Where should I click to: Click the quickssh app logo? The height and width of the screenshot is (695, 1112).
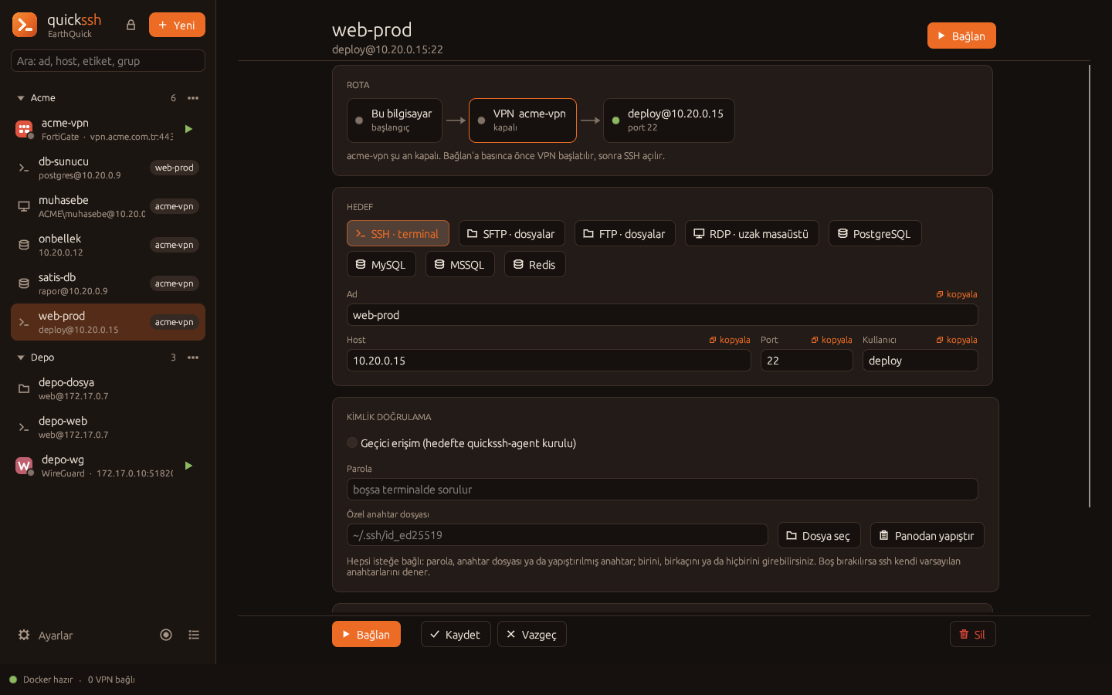click(x=25, y=25)
